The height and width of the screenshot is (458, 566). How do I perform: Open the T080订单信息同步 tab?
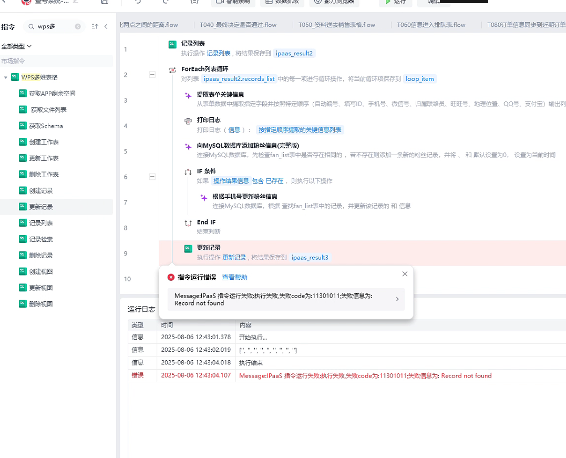(526, 25)
